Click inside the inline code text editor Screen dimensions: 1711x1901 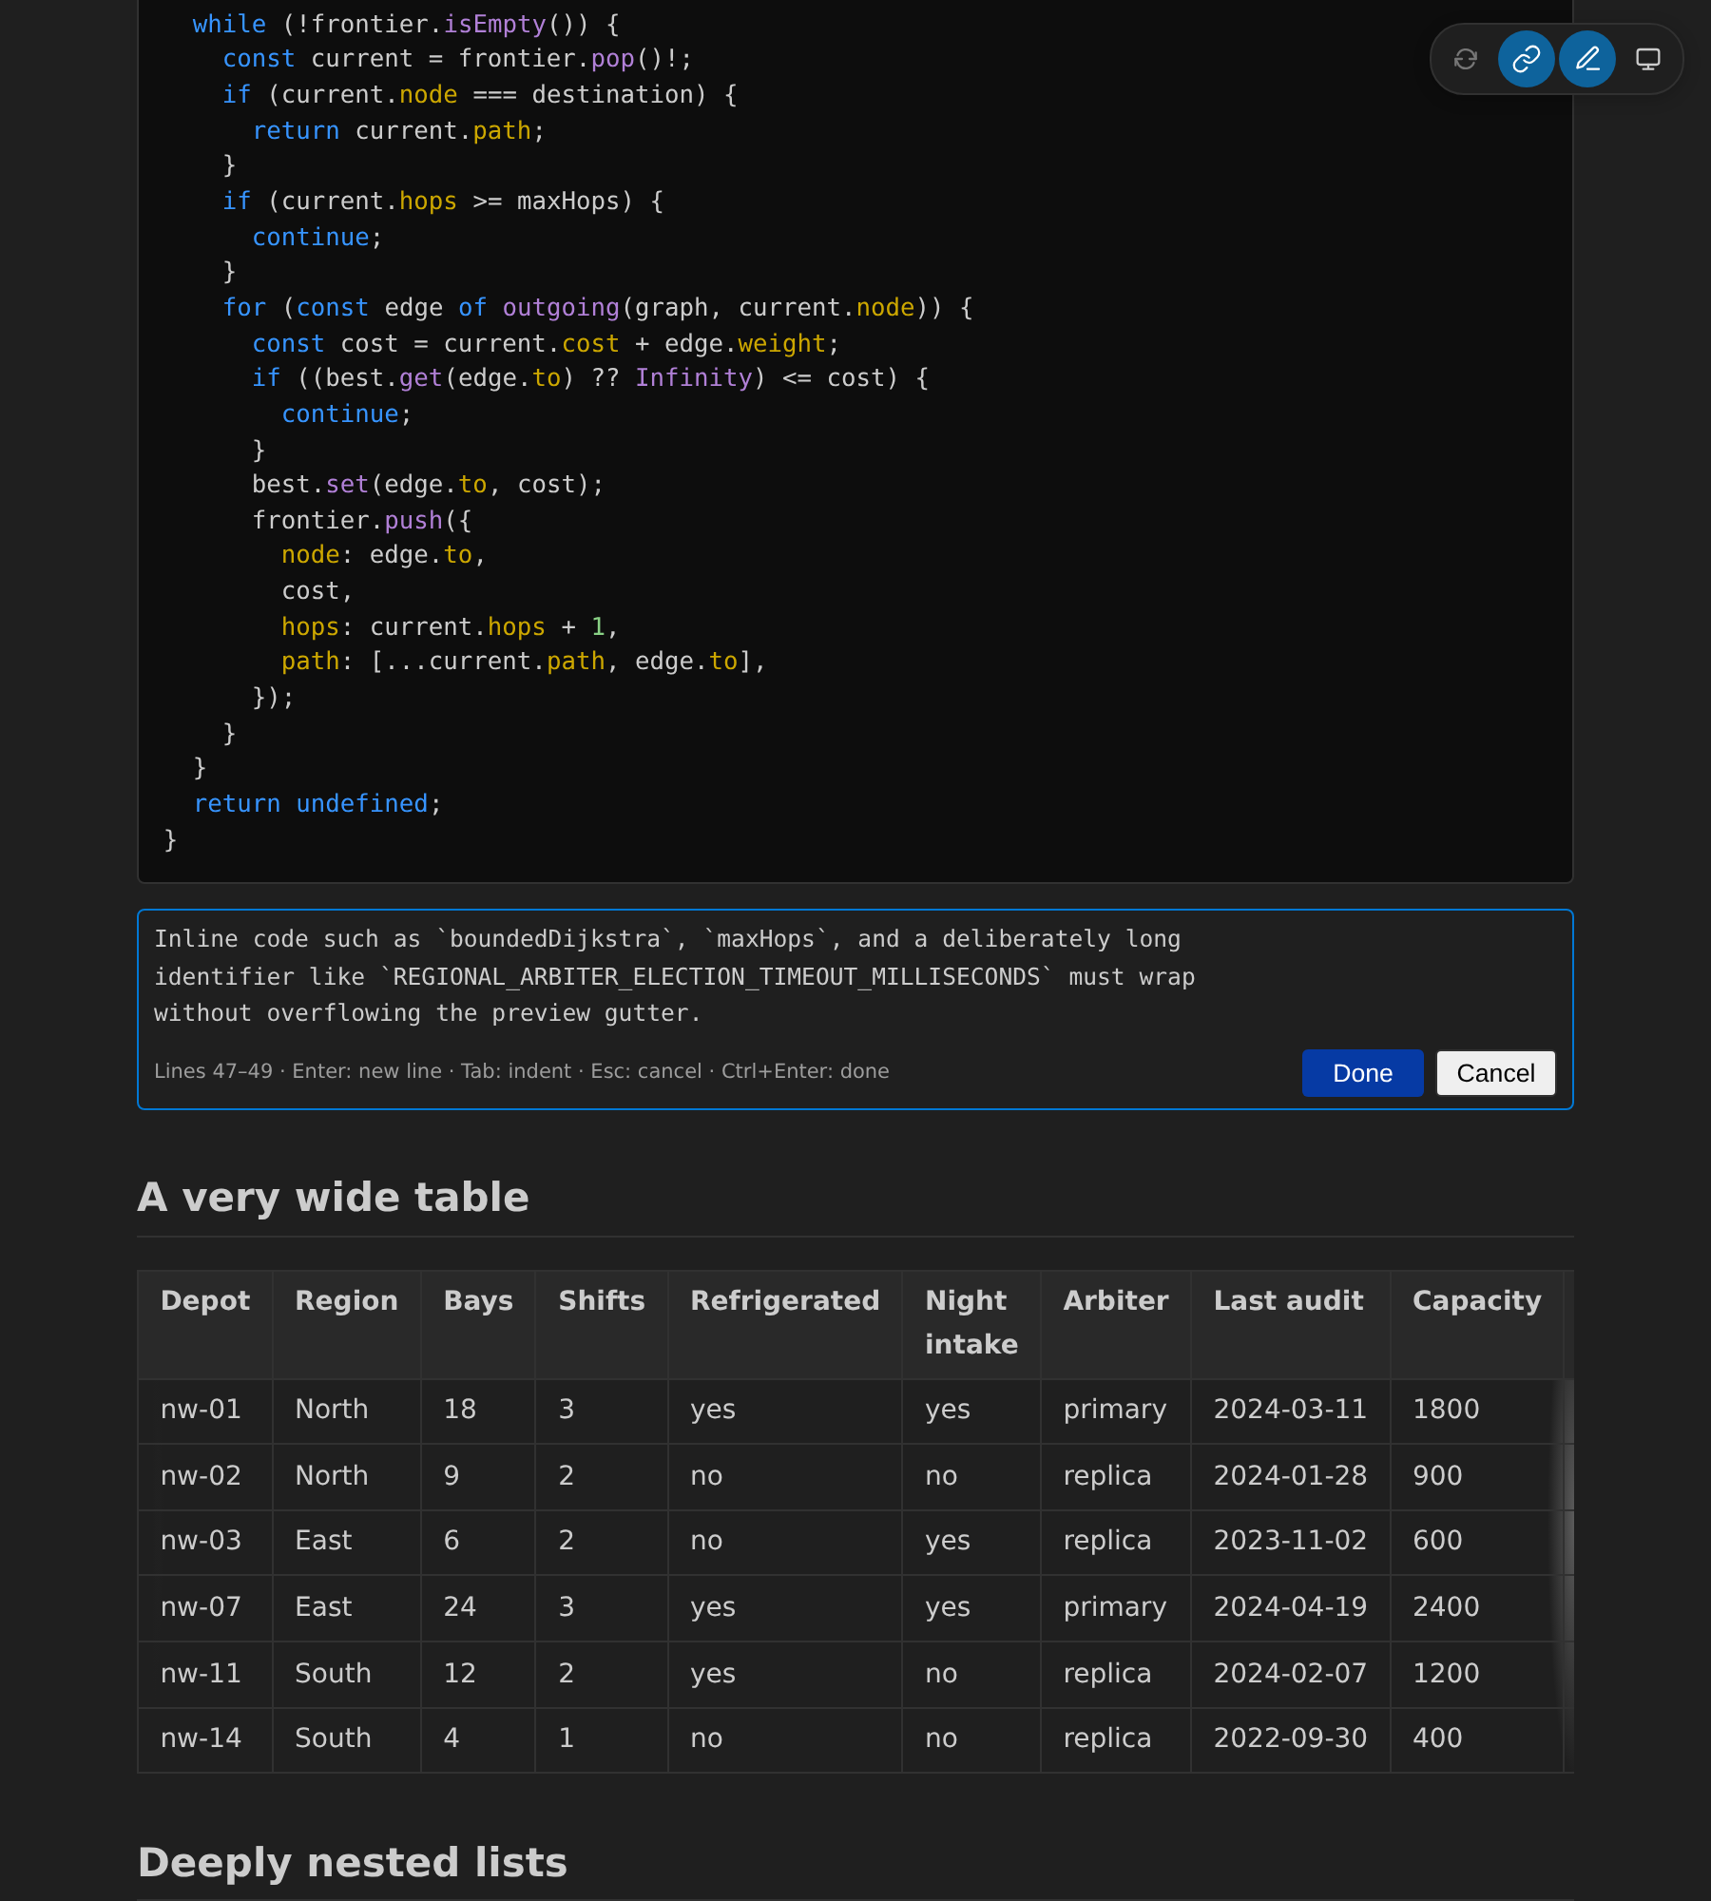coord(855,976)
